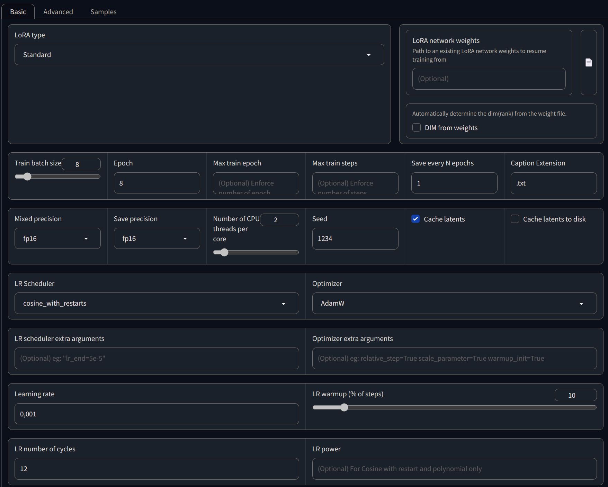This screenshot has height=487, width=608.
Task: Click the Caption Extension field
Action: pyautogui.click(x=554, y=183)
